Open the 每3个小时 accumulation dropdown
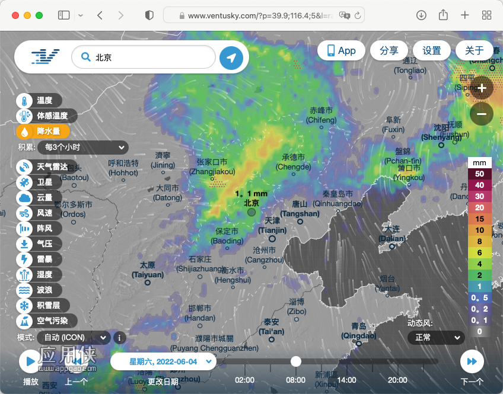This screenshot has width=503, height=394. coord(83,148)
